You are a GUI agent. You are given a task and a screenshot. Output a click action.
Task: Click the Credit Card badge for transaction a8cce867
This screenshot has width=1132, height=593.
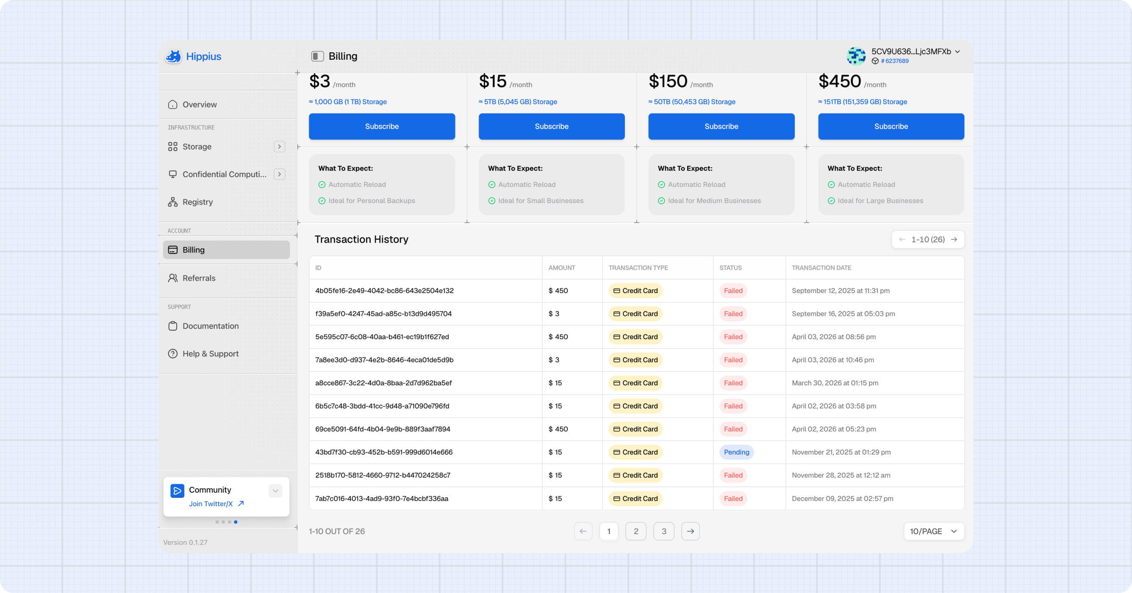[x=635, y=383]
